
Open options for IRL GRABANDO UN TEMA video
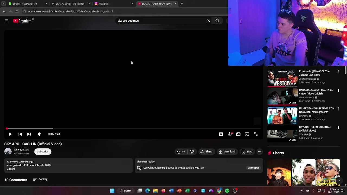(338, 109)
